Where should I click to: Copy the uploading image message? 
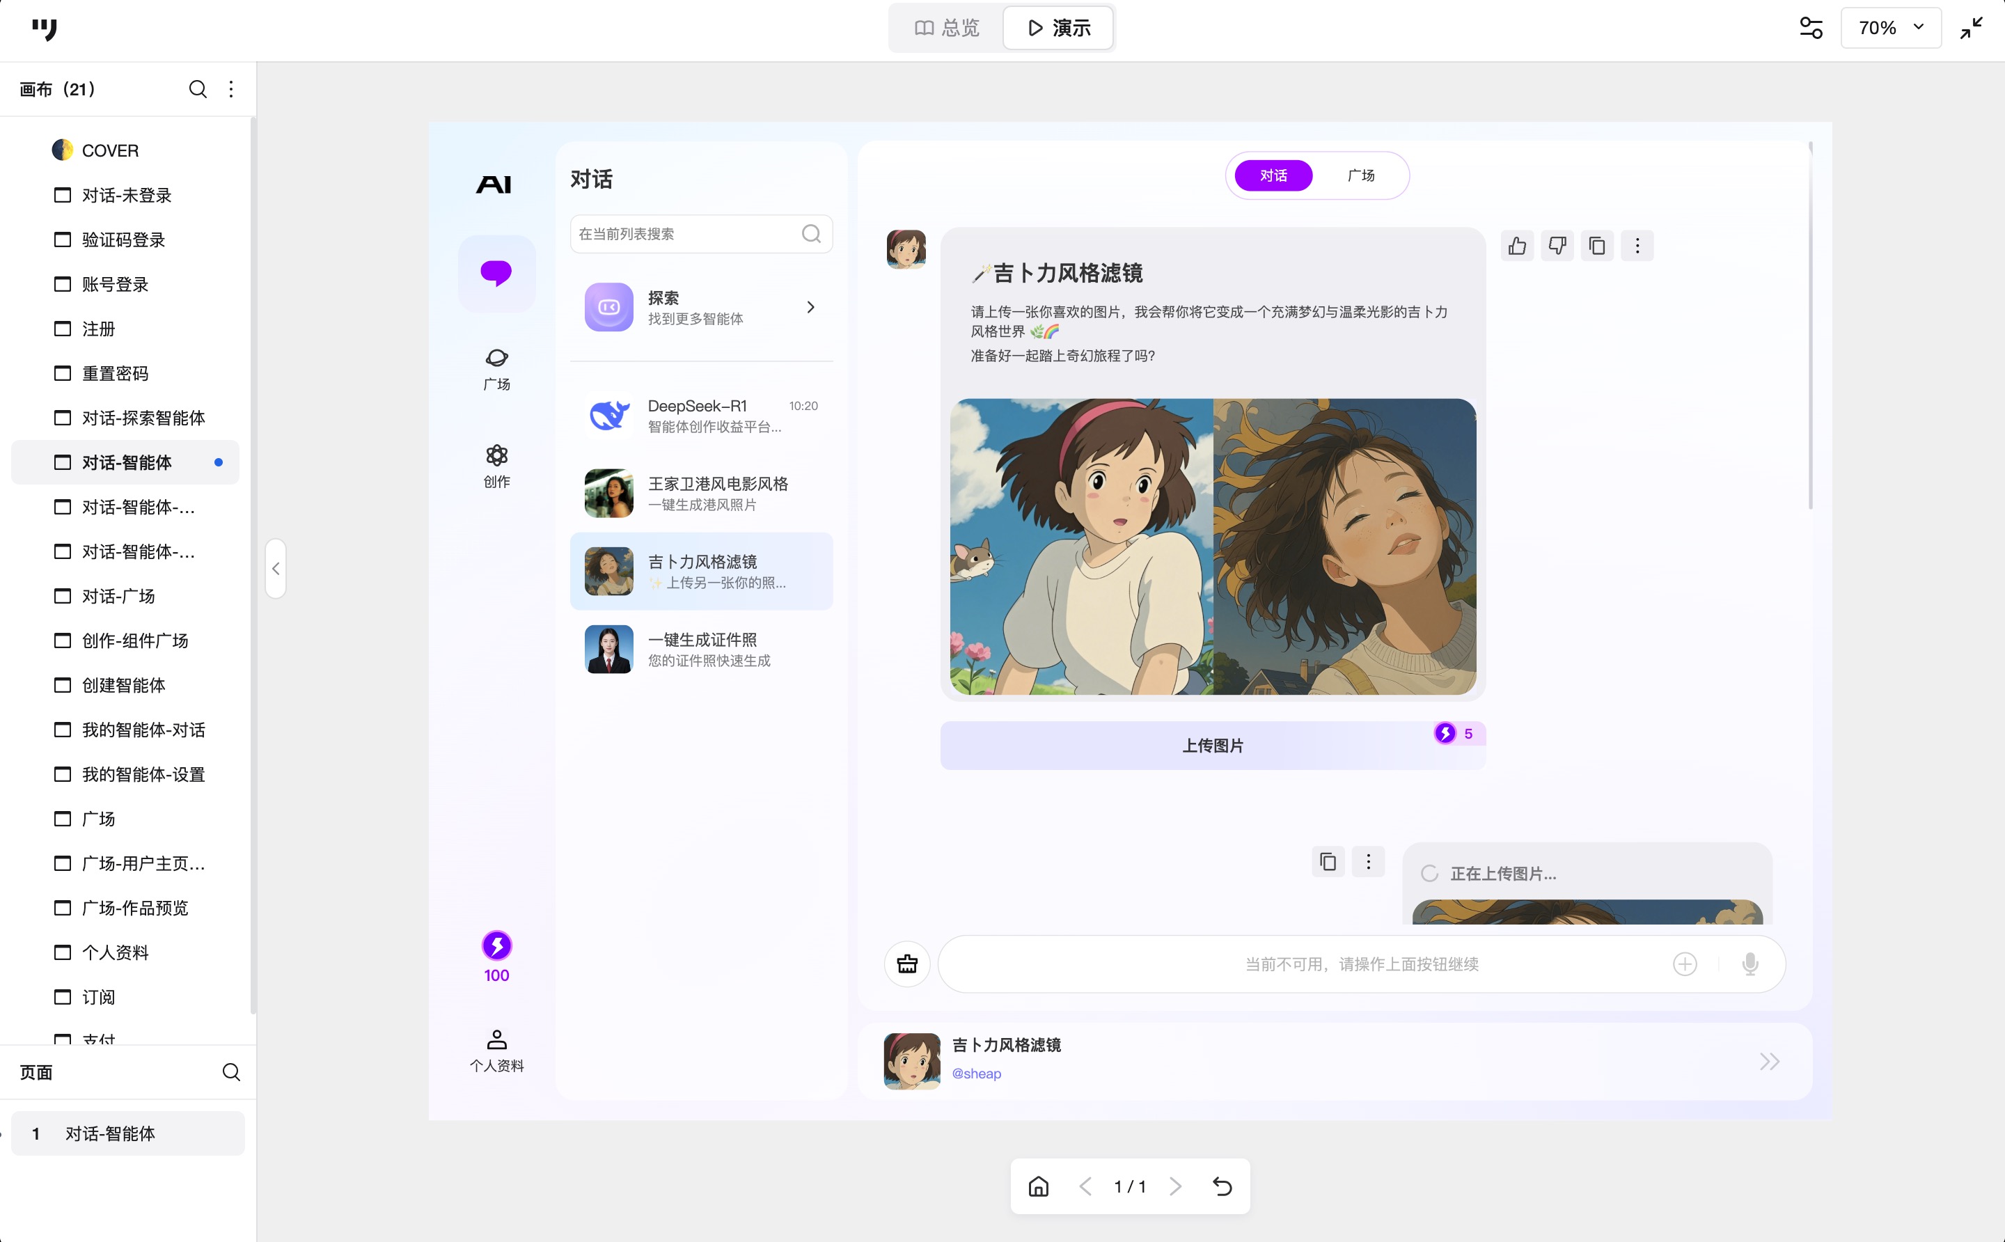tap(1328, 862)
